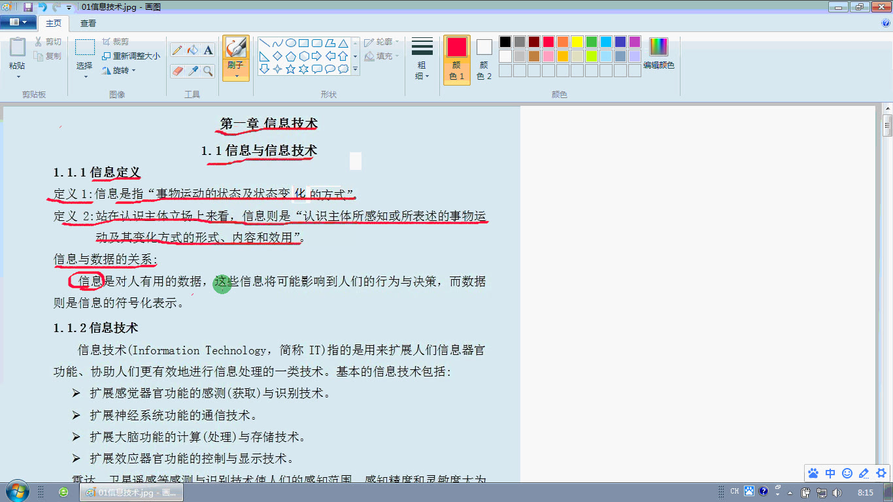
Task: Switch to the View (查看) tab
Action: 88,23
